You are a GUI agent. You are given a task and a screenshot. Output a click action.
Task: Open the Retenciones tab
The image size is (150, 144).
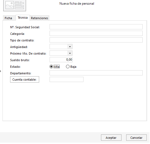[x=39, y=18]
